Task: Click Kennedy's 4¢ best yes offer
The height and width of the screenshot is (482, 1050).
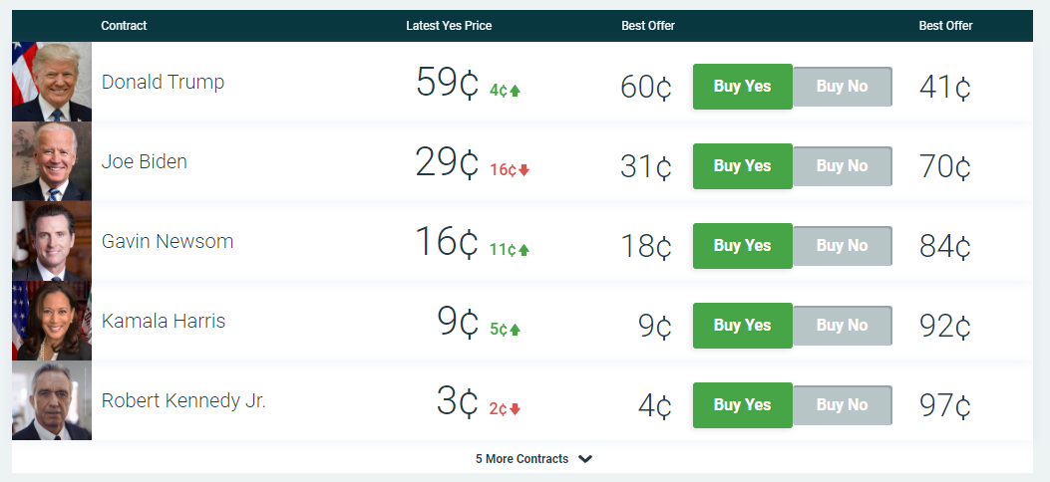Action: coord(655,405)
